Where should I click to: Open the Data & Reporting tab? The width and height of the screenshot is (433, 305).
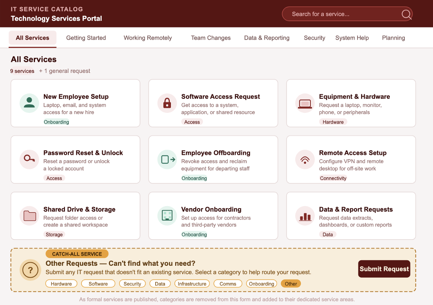(x=267, y=38)
